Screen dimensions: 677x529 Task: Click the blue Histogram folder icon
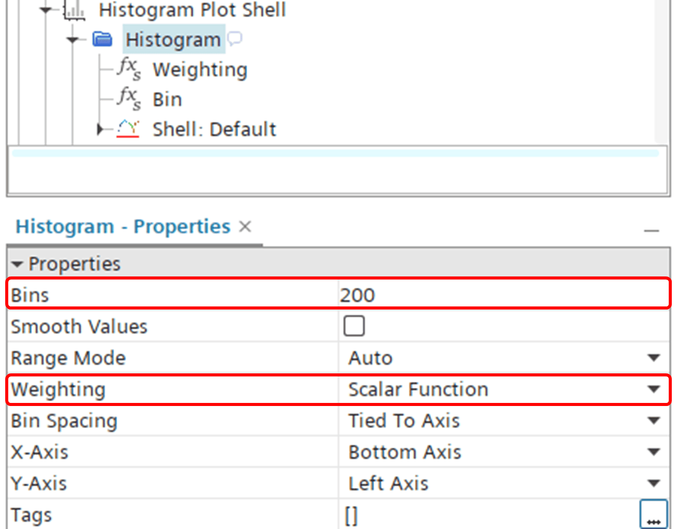tap(103, 40)
